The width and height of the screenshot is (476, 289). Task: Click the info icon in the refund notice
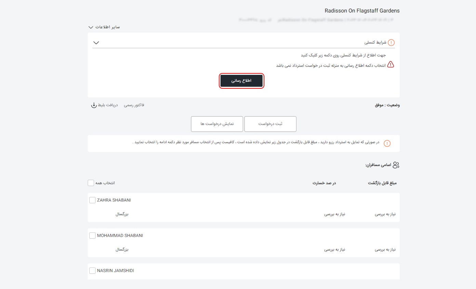387,144
